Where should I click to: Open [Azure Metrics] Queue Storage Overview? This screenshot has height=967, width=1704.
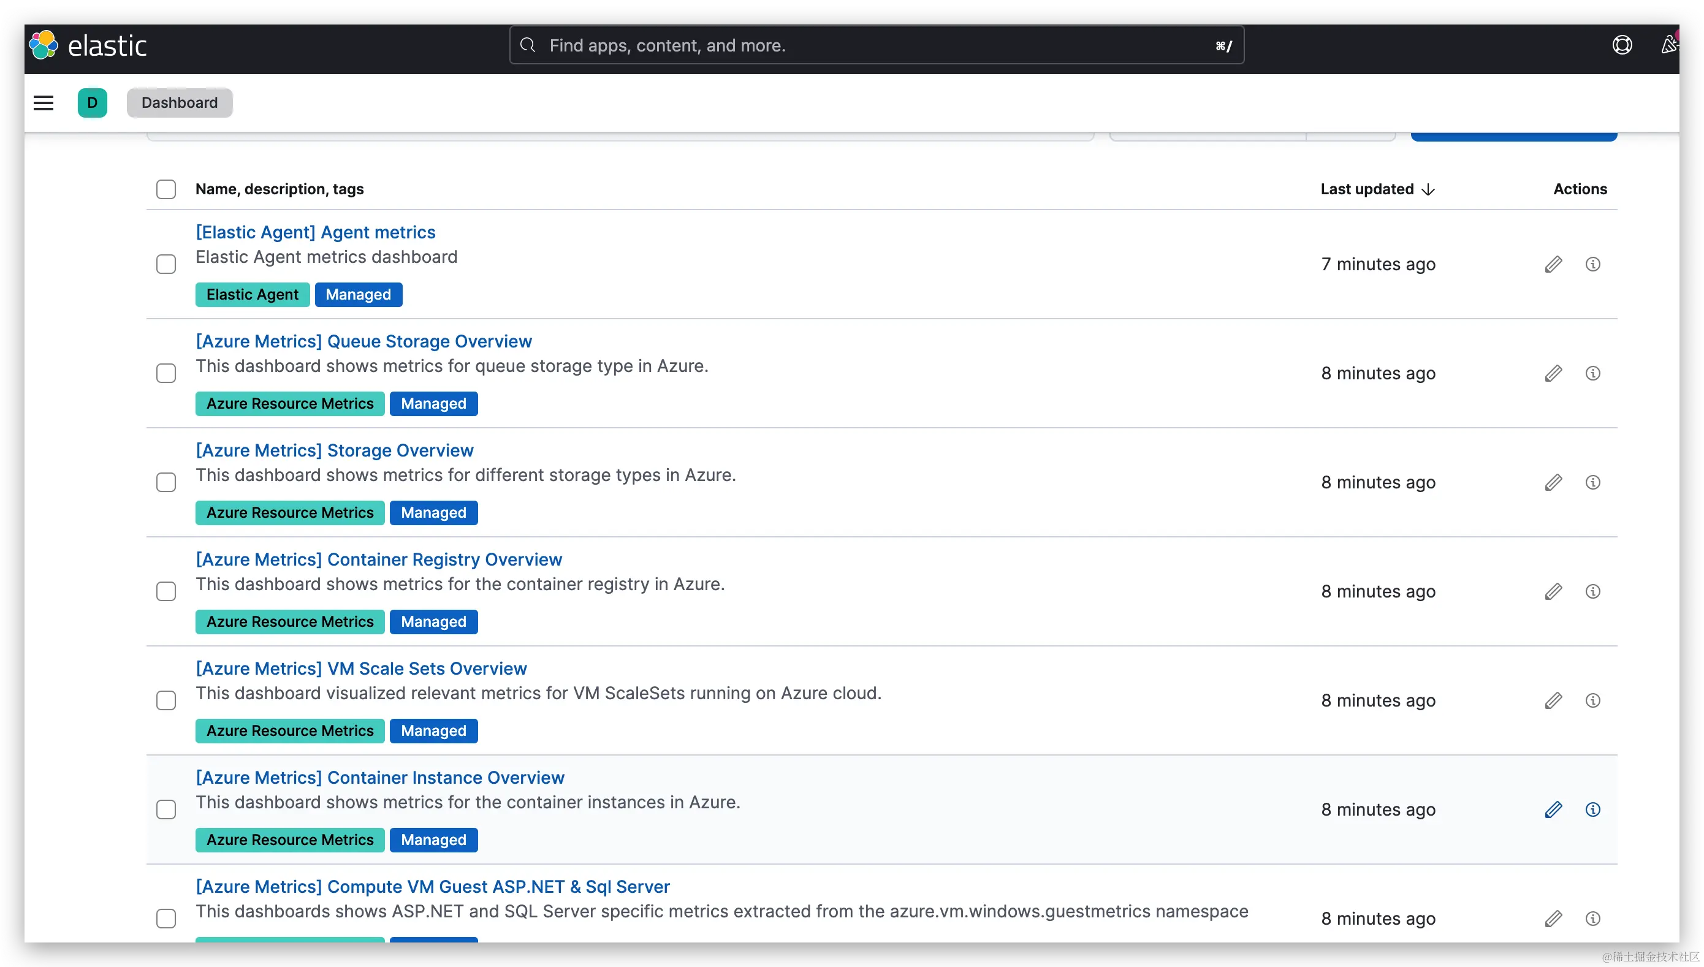click(x=363, y=341)
